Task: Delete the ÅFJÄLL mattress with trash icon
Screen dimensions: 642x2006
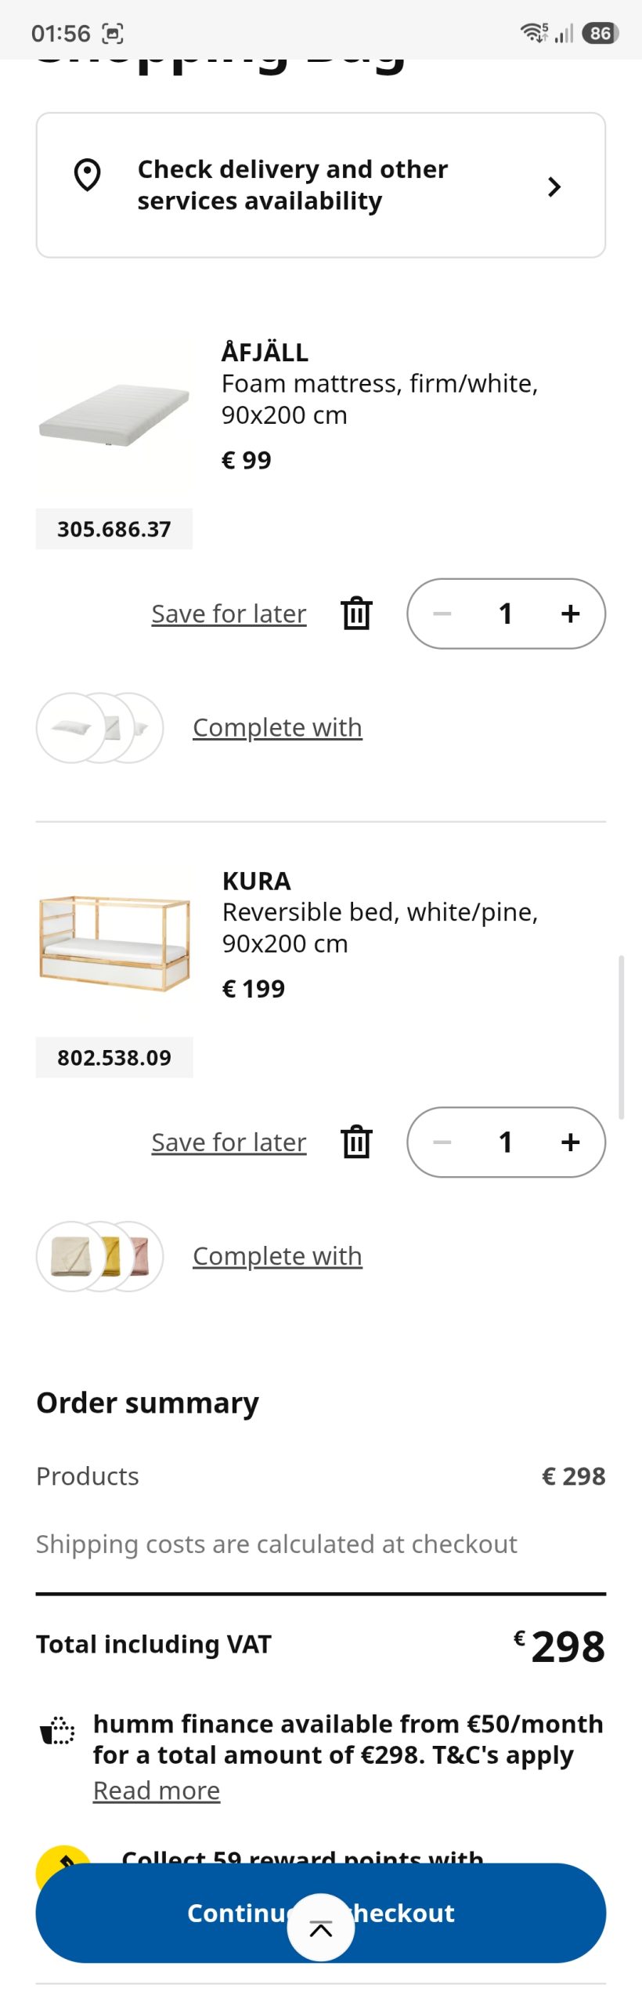Action: [356, 614]
